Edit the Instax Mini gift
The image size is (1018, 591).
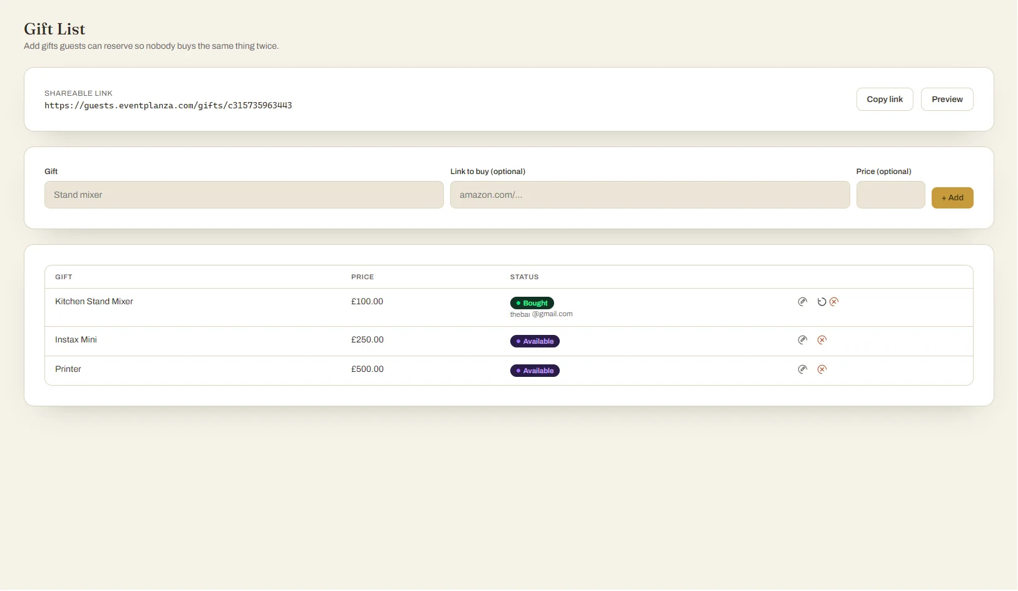(803, 340)
